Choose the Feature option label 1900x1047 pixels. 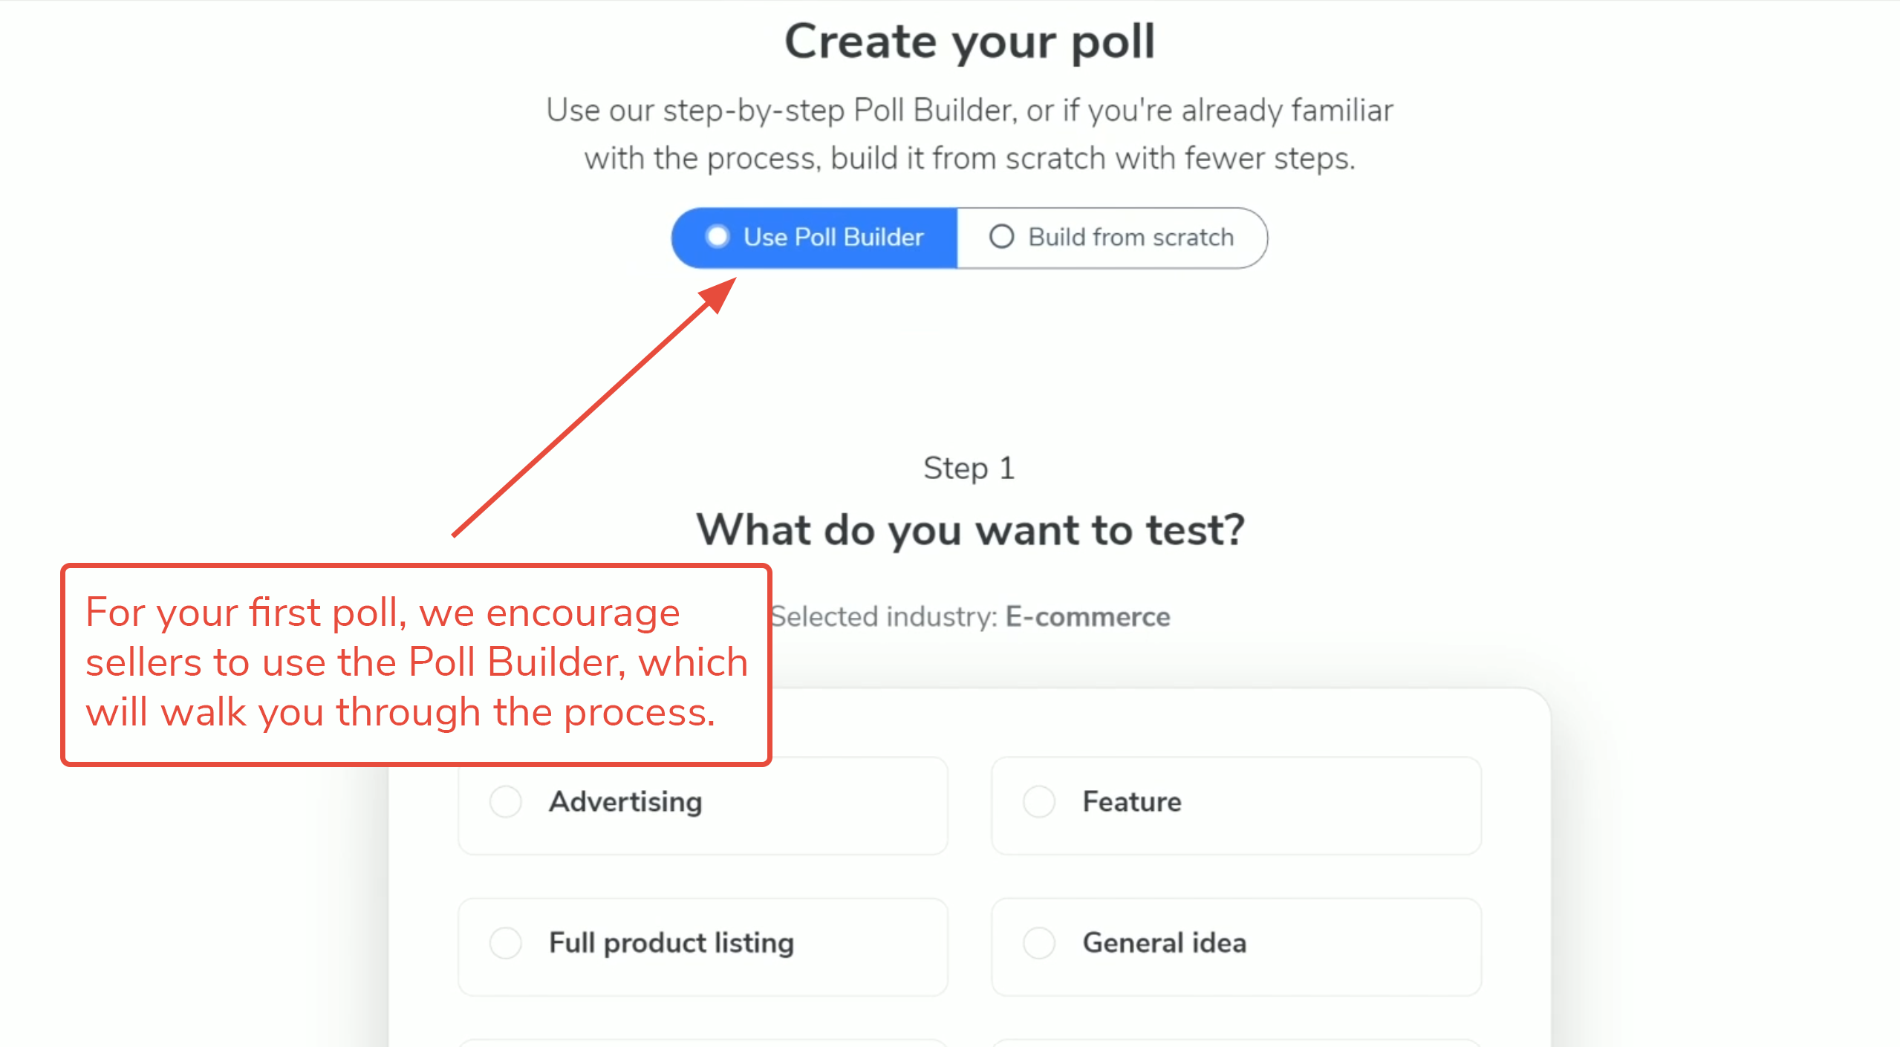pyautogui.click(x=1132, y=802)
